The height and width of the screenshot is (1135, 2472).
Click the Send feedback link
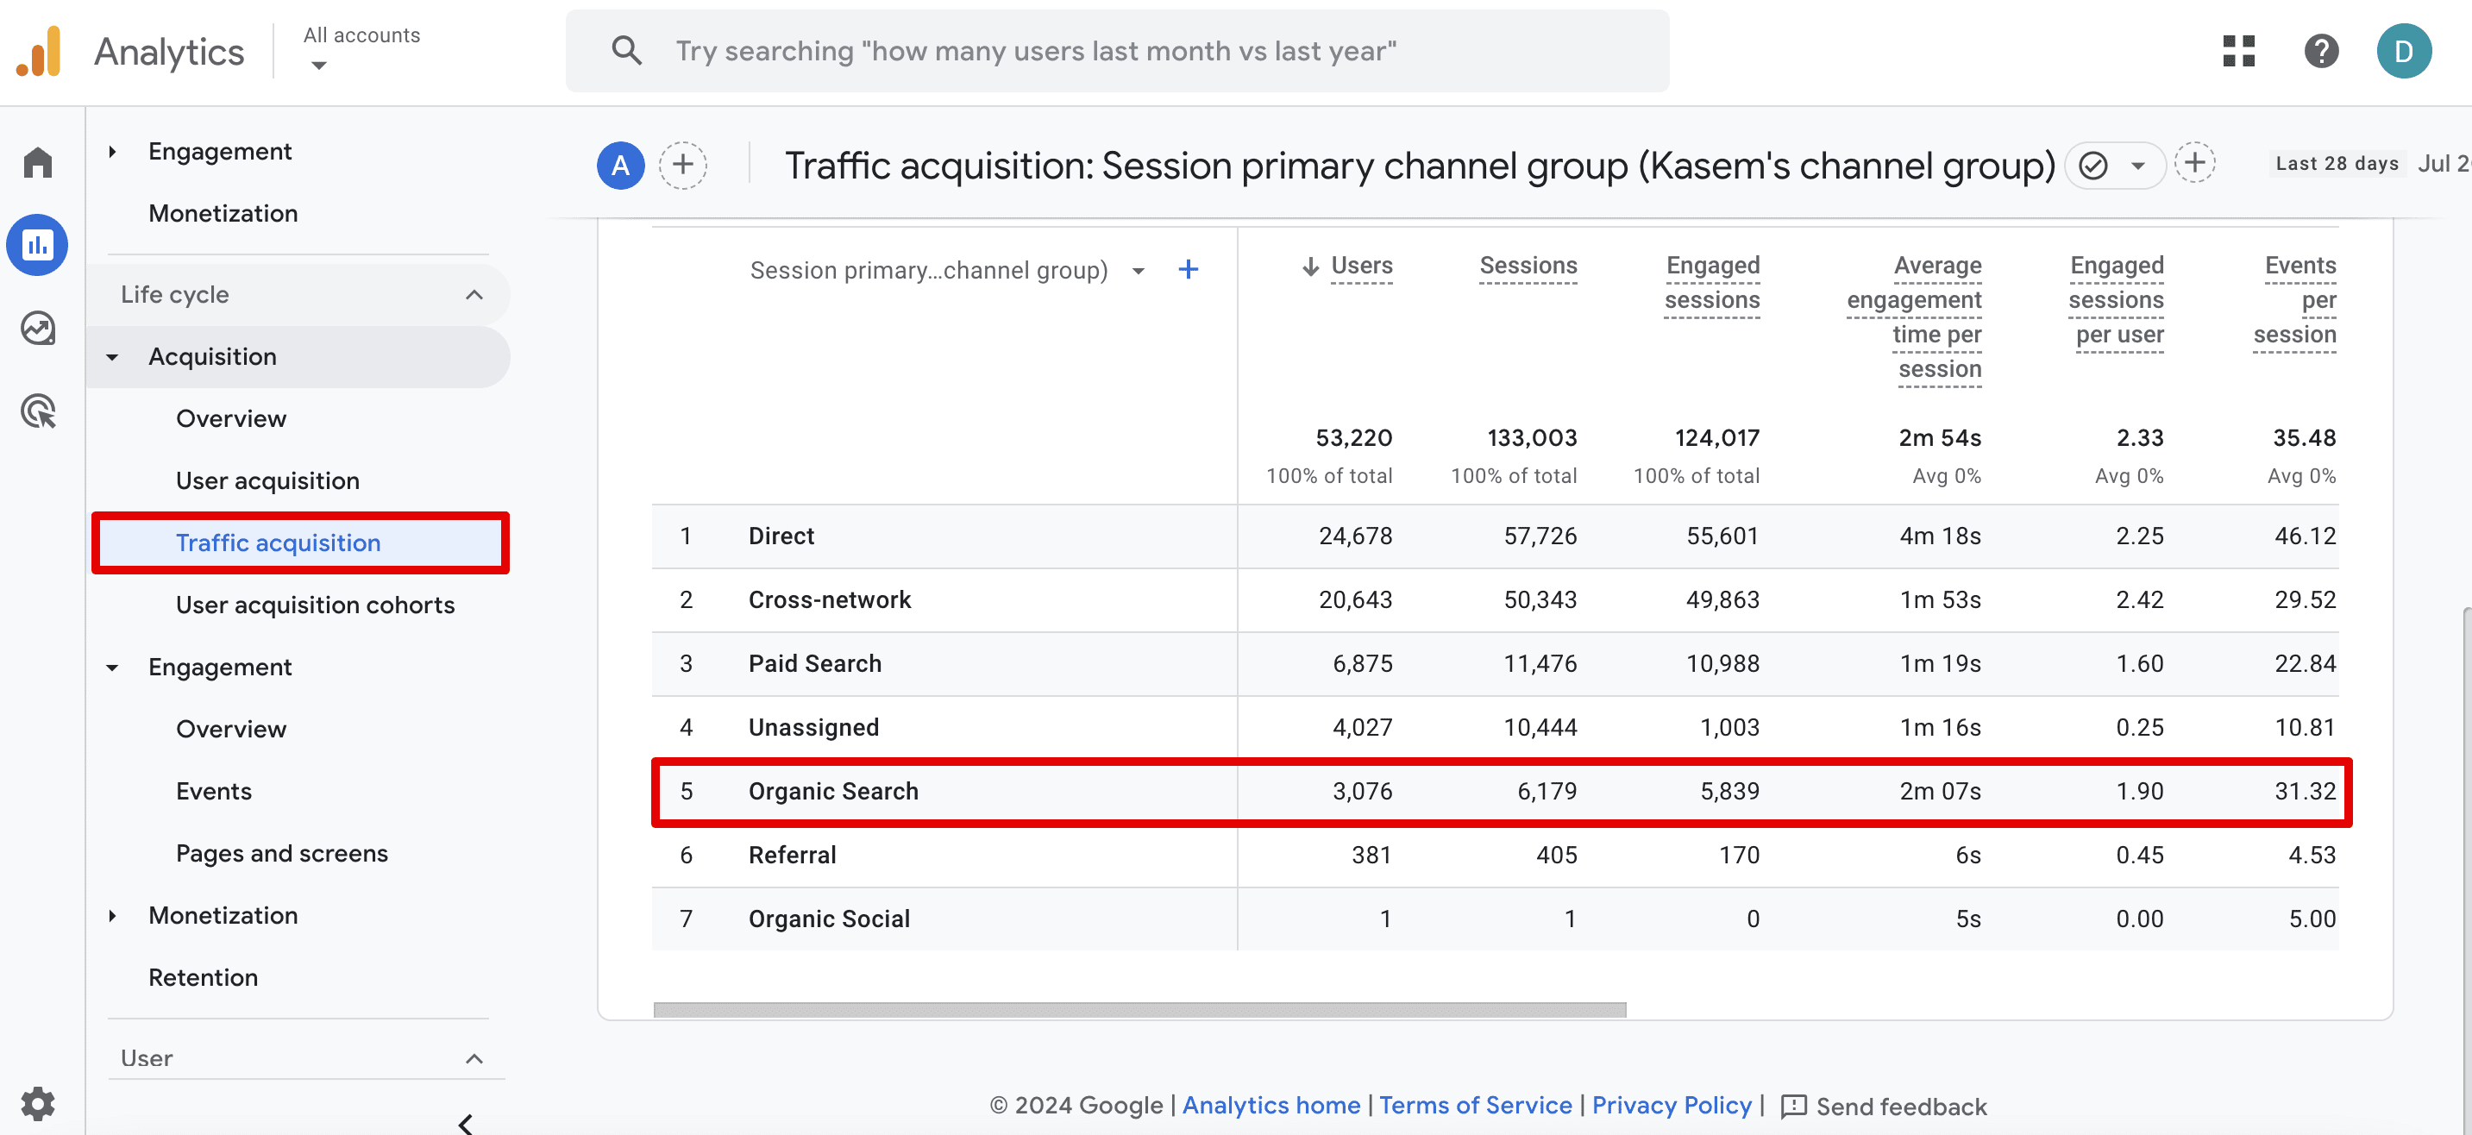click(1883, 1106)
